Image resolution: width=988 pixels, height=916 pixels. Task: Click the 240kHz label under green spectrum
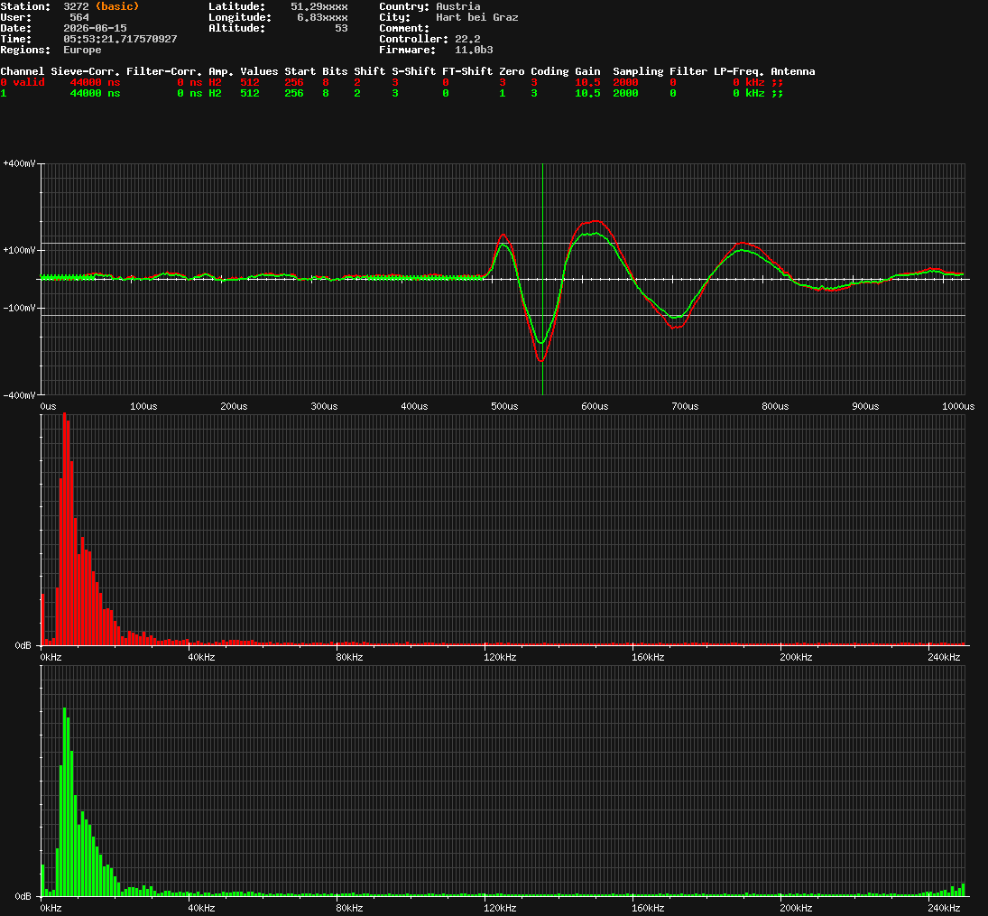(x=944, y=908)
